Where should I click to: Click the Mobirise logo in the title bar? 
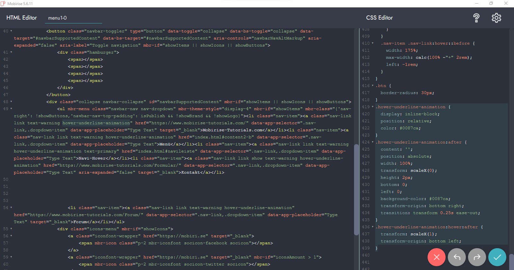[x=3, y=4]
